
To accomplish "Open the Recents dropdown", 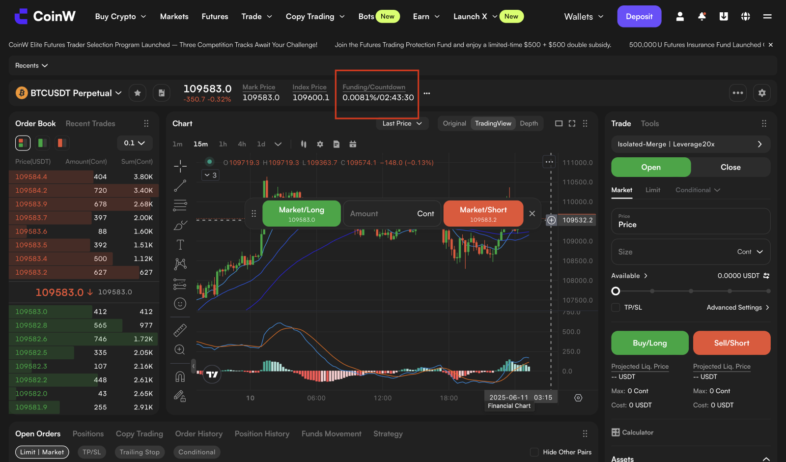I will click(x=31, y=65).
